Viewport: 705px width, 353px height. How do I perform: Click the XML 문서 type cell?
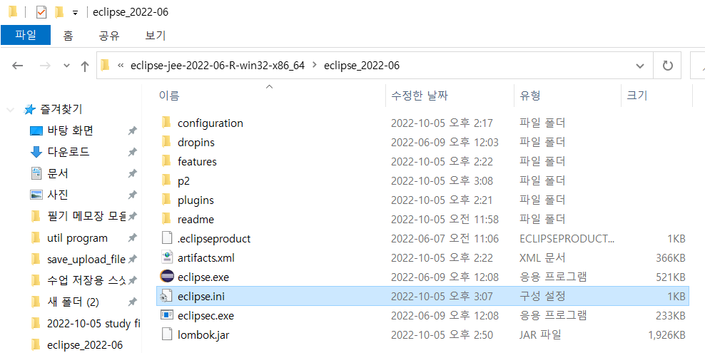pos(543,257)
